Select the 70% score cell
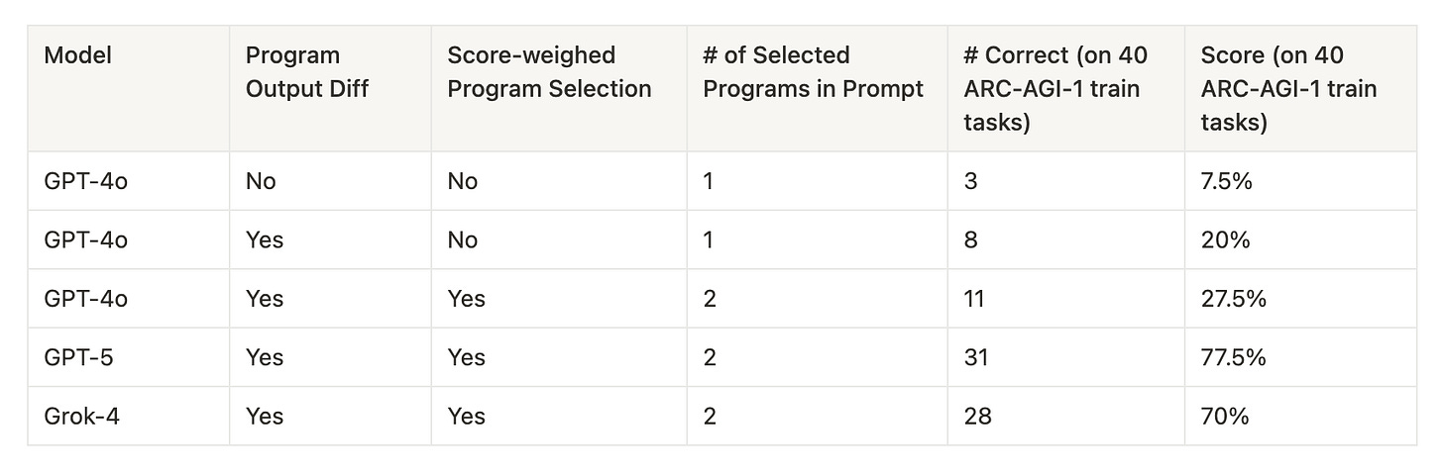This screenshot has width=1443, height=474. tap(1300, 416)
